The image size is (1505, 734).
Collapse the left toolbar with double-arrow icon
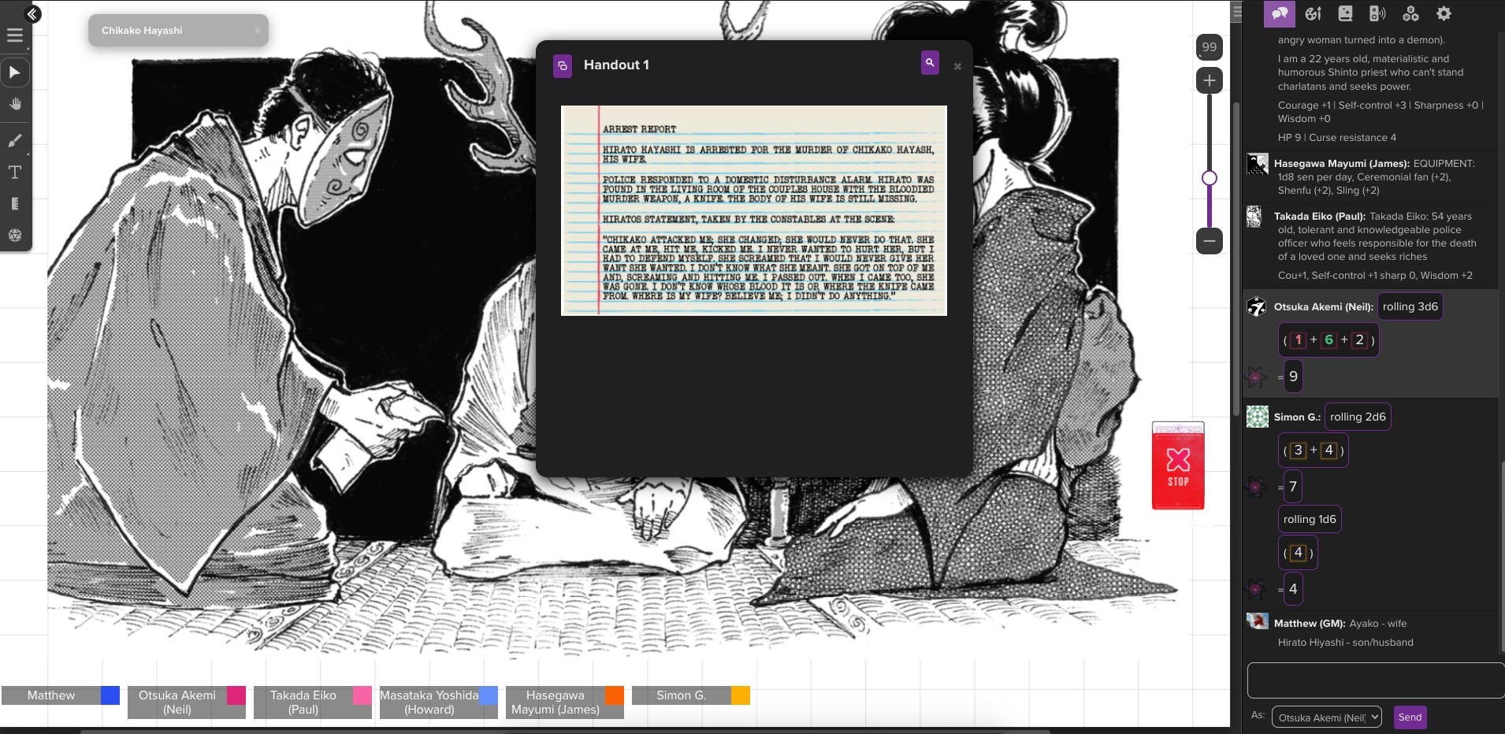tap(32, 14)
